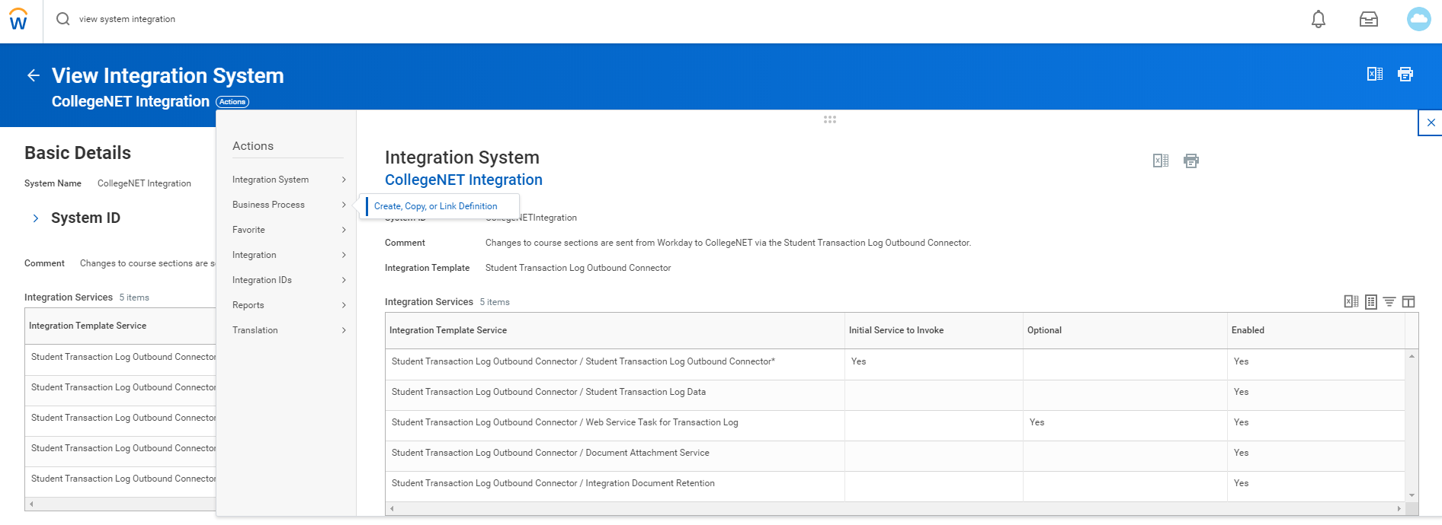Click the popup table's vertical scrollbar up arrow
Image resolution: width=1442 pixels, height=525 pixels.
(1412, 356)
